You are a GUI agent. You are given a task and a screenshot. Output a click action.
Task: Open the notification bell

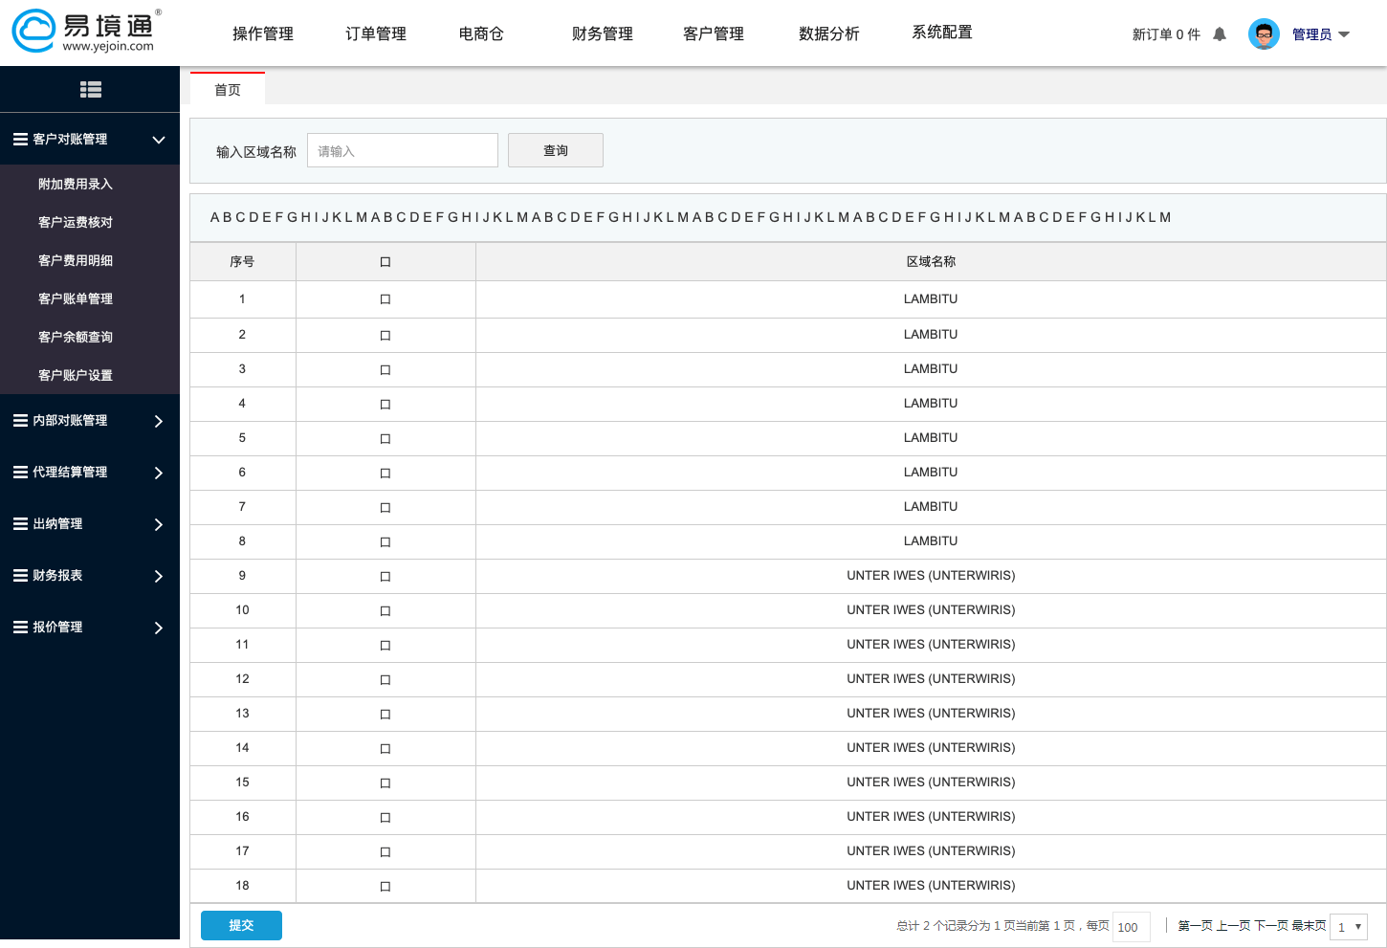(x=1220, y=34)
